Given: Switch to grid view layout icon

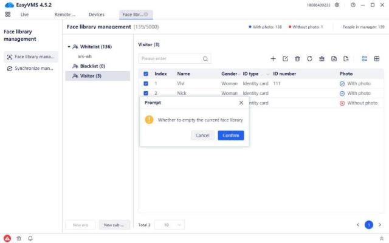Looking at the screenshot, I should coord(377,59).
